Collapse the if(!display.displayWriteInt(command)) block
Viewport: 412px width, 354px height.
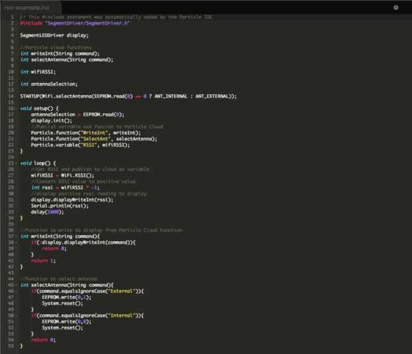[x=17, y=242]
